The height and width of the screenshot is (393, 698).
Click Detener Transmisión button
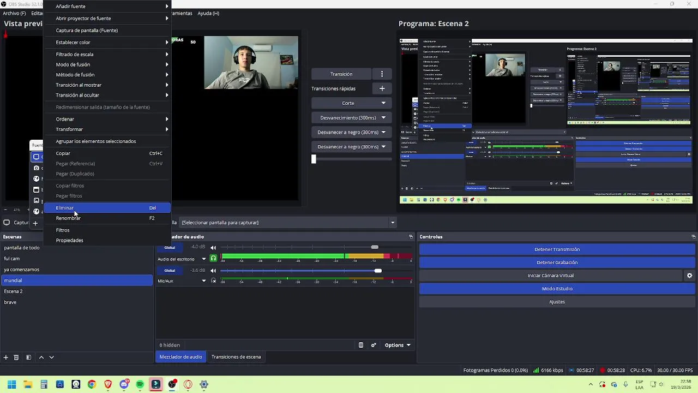click(x=557, y=249)
